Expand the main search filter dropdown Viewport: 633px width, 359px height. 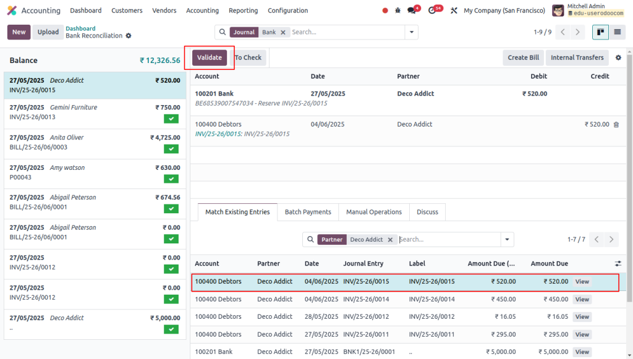pyautogui.click(x=412, y=32)
